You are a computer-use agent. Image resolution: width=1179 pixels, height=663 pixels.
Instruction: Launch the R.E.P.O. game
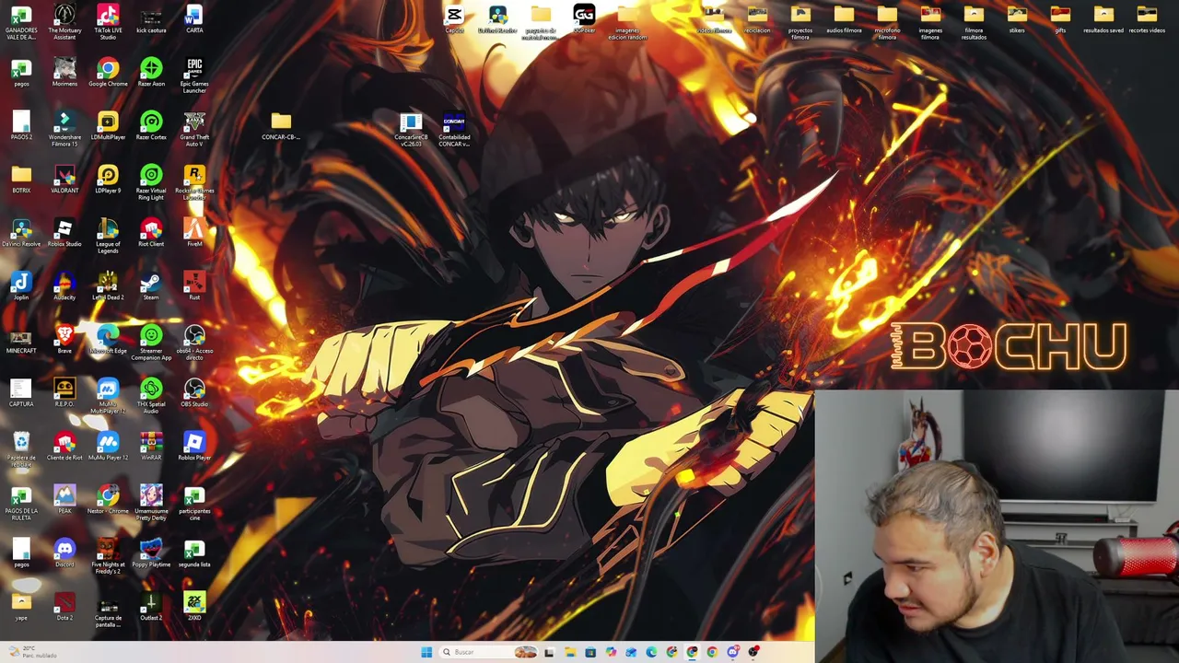click(64, 393)
